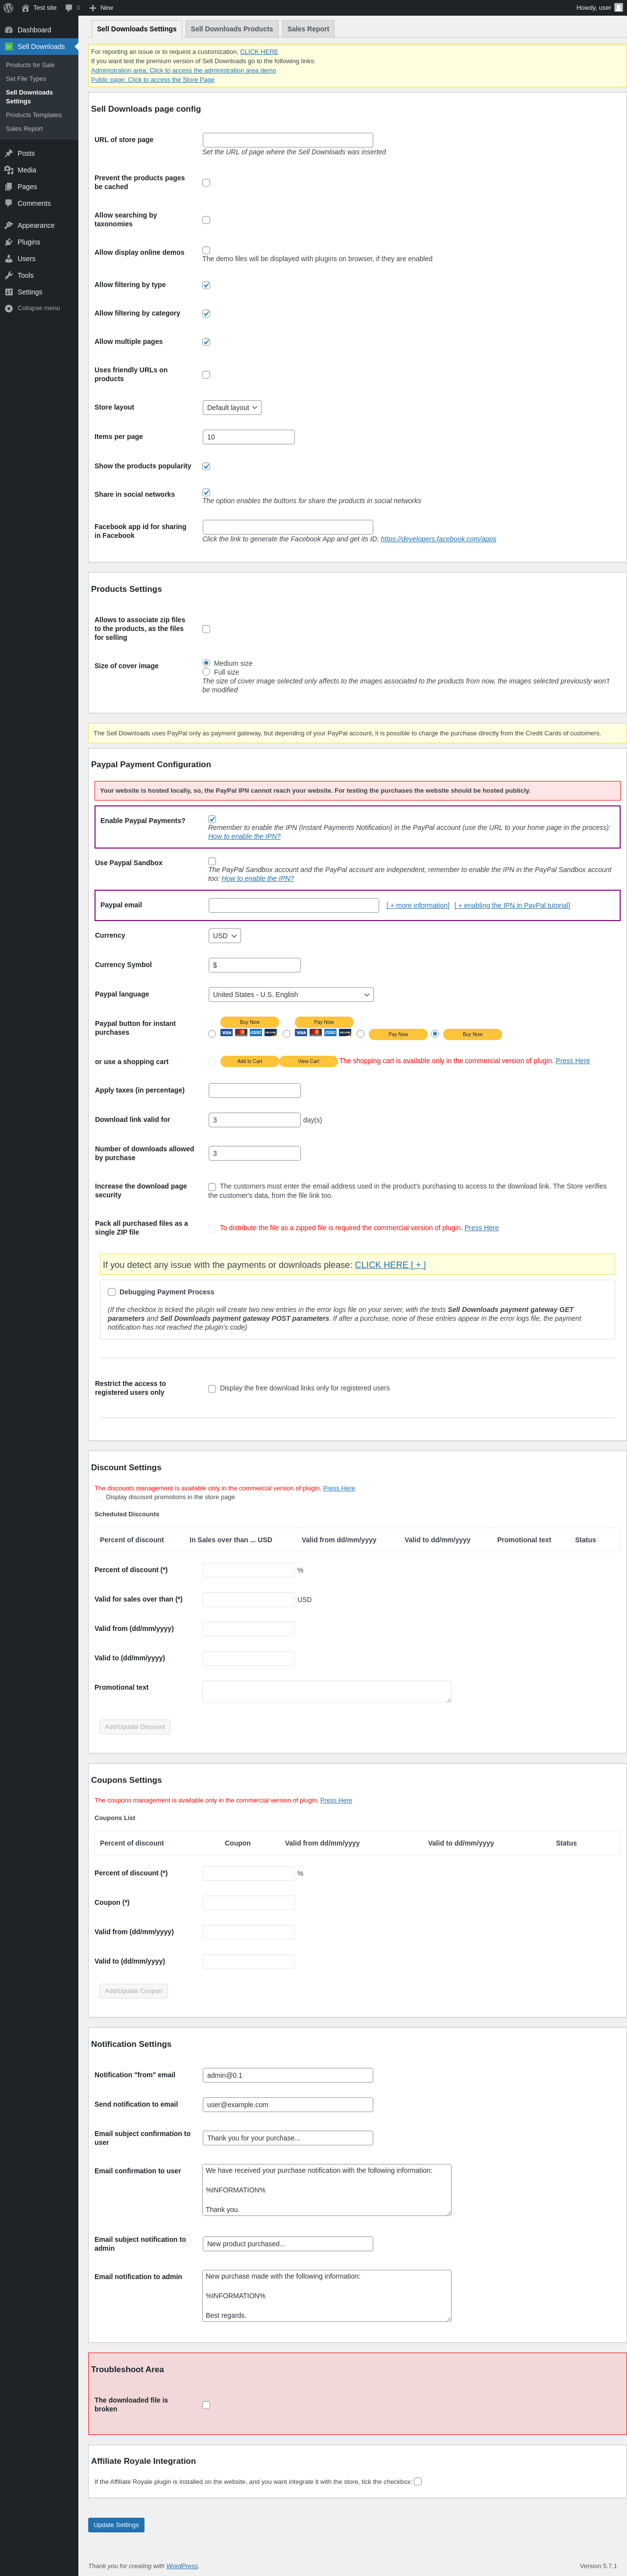Viewport: 627px width, 2576px height.
Task: Click the Paypal email input field
Action: click(293, 905)
